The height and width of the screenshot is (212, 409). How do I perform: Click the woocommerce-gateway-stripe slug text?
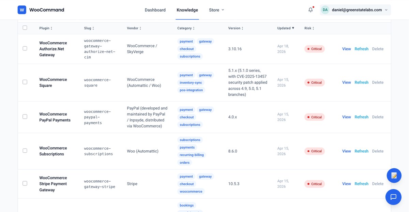click(x=100, y=184)
